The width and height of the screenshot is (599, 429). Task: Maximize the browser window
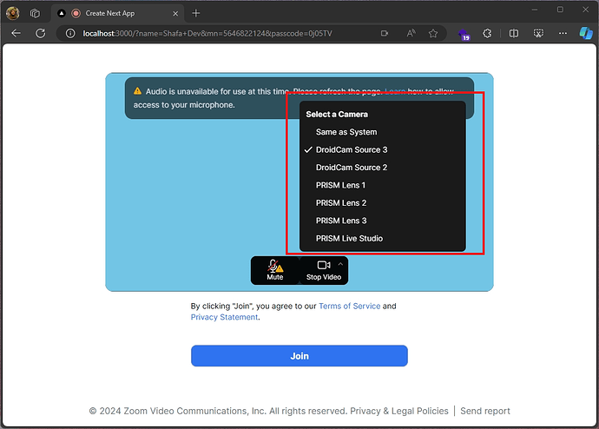point(560,10)
